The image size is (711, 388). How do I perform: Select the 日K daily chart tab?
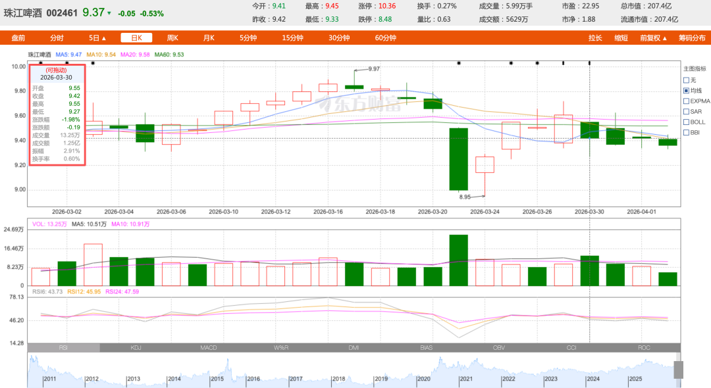[x=136, y=38]
